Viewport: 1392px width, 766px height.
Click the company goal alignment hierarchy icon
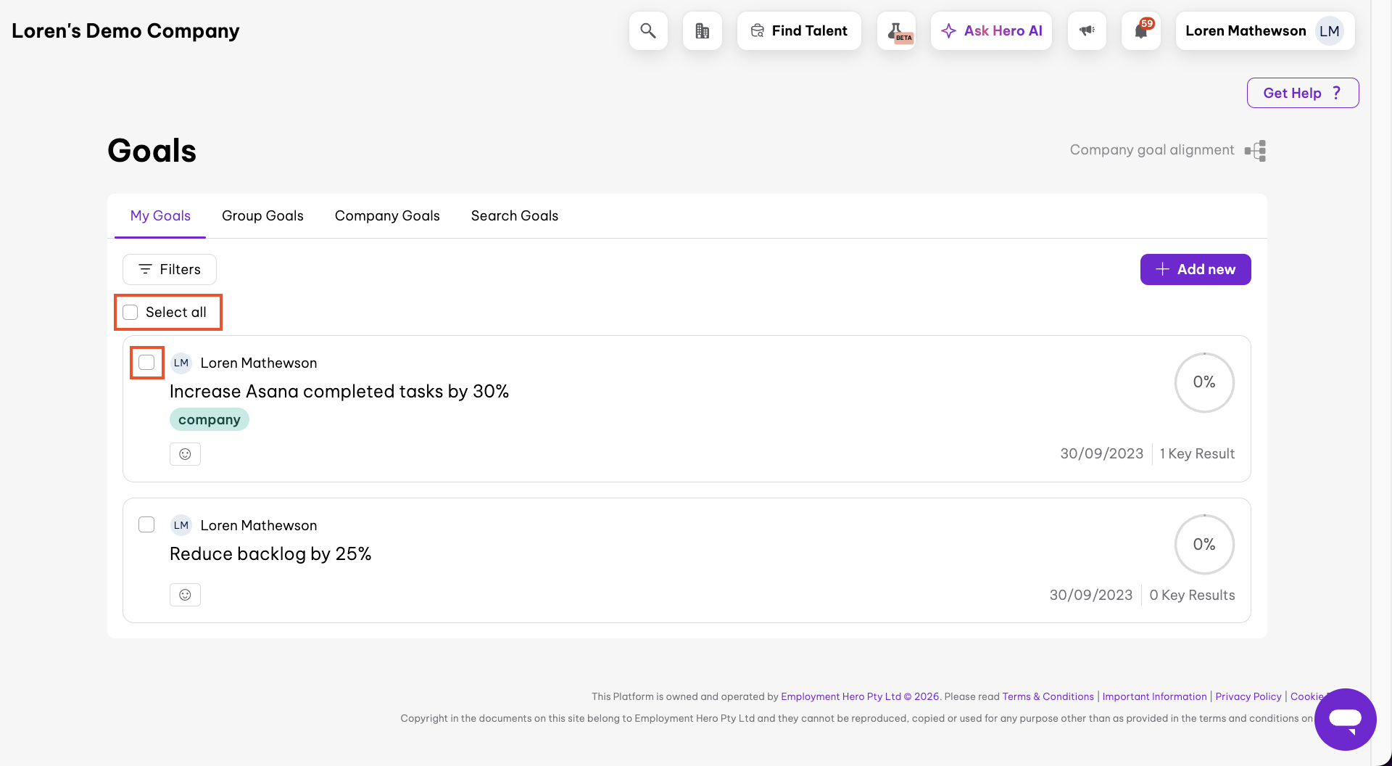(1255, 151)
